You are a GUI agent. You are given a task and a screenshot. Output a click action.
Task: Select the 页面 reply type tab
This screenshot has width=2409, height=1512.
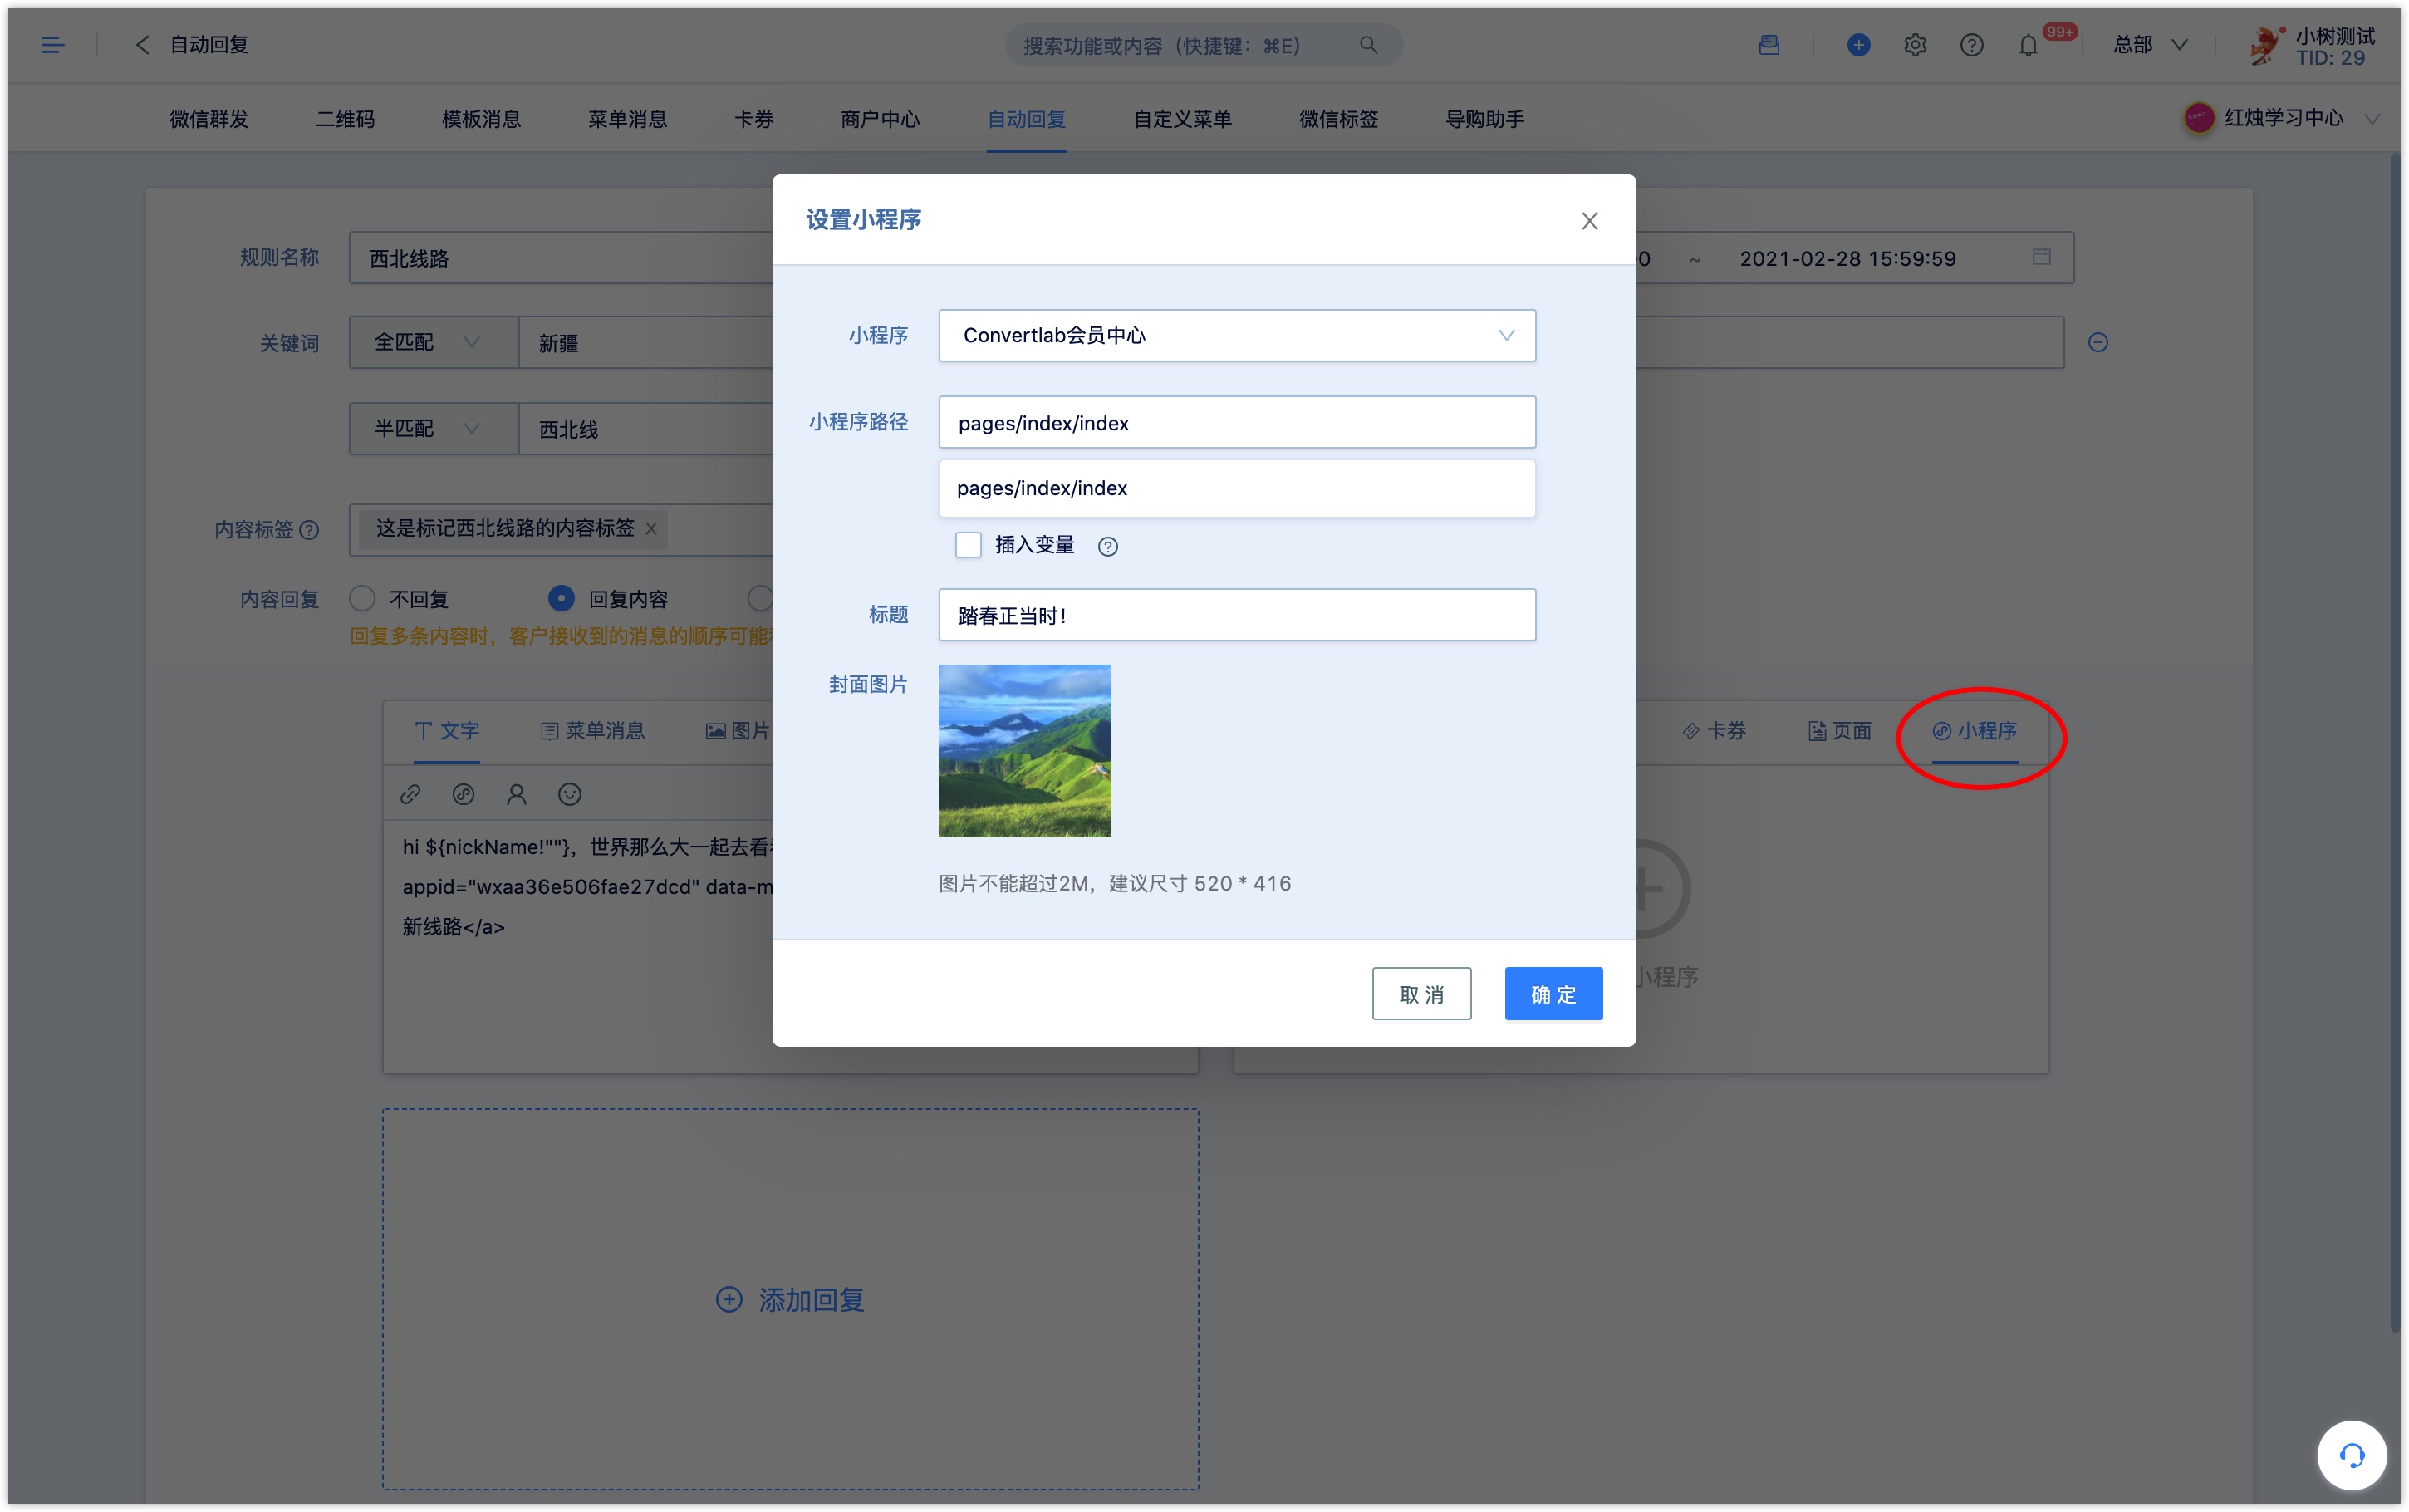[x=1839, y=731]
